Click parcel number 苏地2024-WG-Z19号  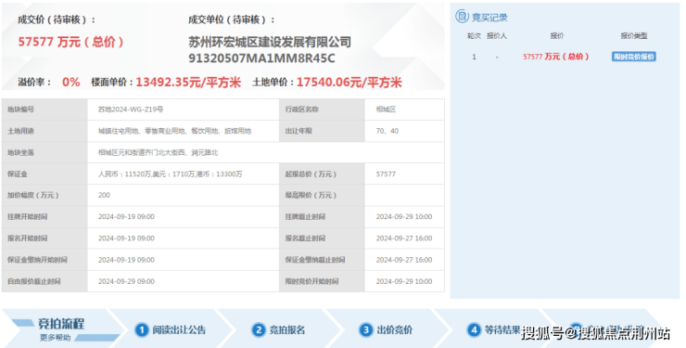tap(131, 110)
